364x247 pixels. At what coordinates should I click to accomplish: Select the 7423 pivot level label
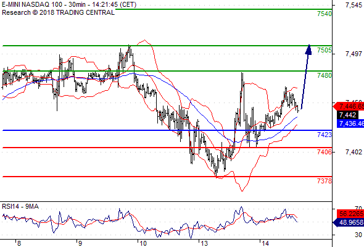325,135
